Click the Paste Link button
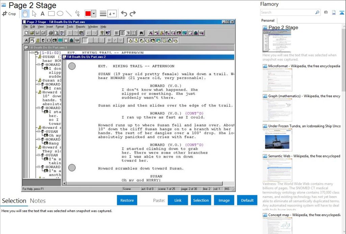This screenshot has width=346, height=234. click(178, 200)
